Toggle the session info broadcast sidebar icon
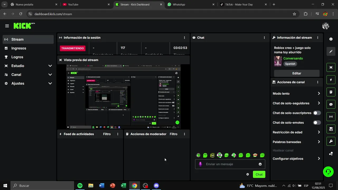338x190 pixels. click(x=331, y=117)
